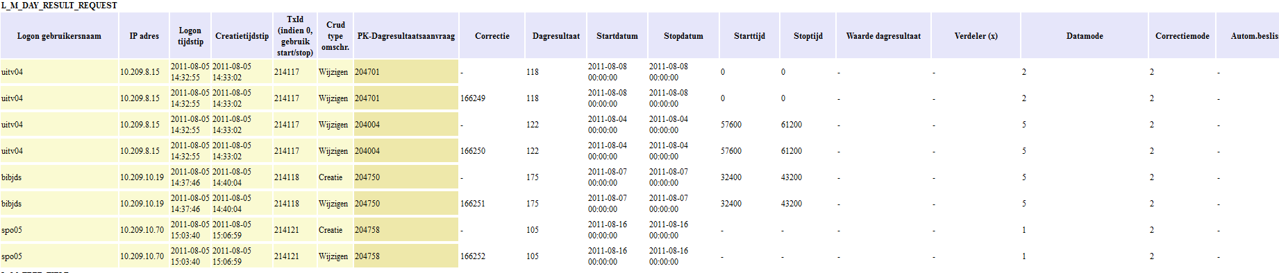Click the 'L_M_DAY_RESULT_REQUEST' table title

(x=59, y=6)
